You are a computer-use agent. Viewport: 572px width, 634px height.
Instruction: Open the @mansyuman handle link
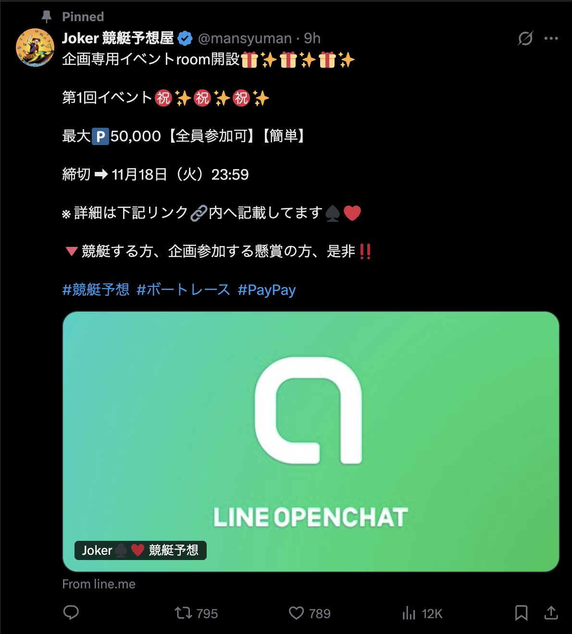[245, 38]
